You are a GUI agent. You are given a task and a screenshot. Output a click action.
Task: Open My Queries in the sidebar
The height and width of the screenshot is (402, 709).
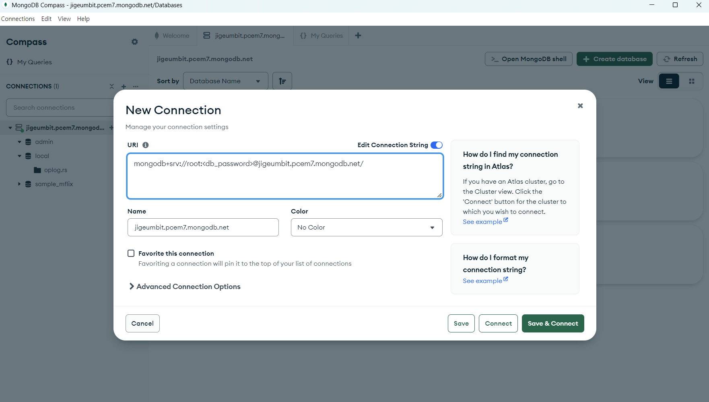(x=34, y=62)
